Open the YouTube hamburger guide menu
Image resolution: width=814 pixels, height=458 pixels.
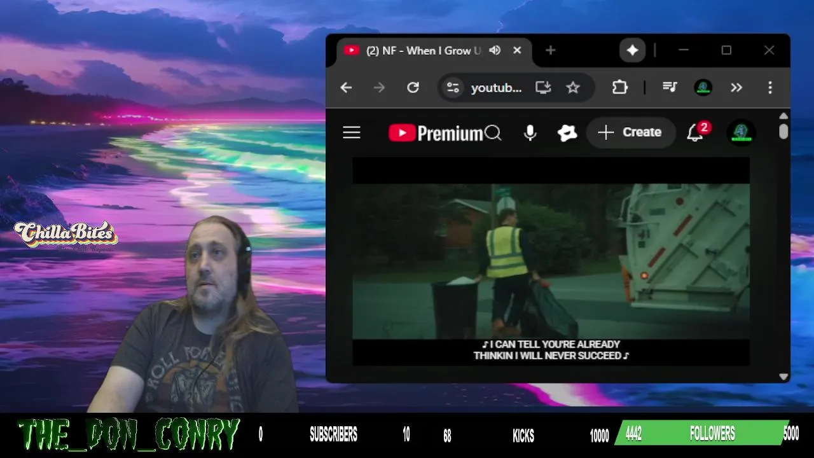(x=352, y=132)
